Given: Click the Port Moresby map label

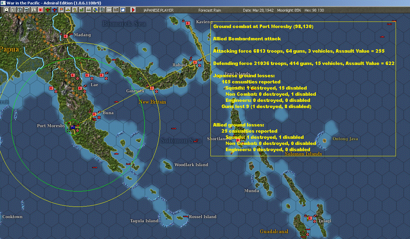Looking at the screenshot, I should click(x=51, y=125).
